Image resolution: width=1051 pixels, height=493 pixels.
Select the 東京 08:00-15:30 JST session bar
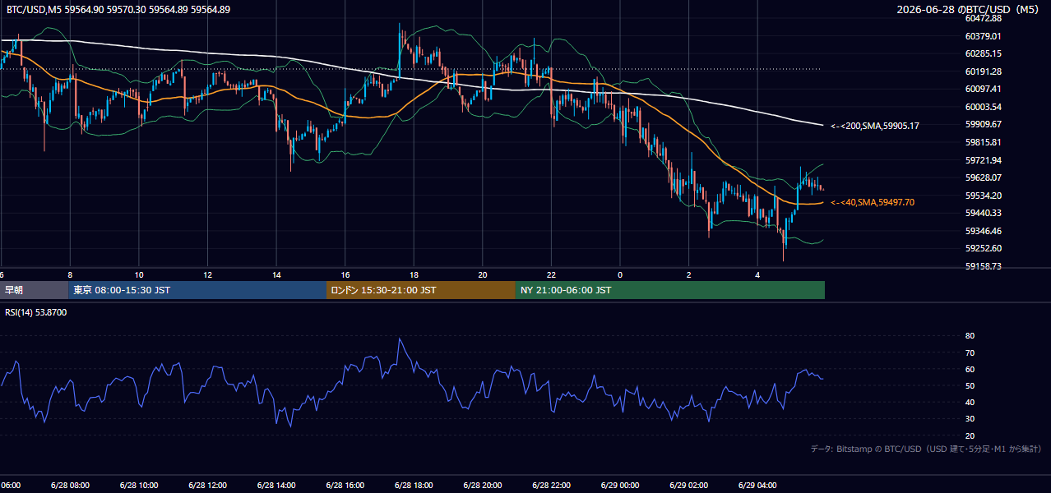coord(197,290)
